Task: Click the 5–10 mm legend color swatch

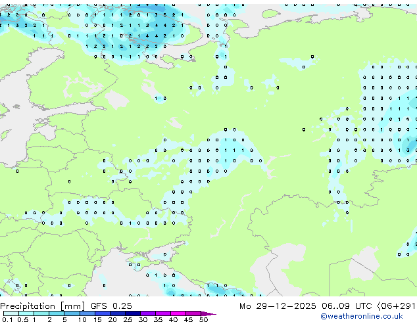Action: pyautogui.click(x=72, y=313)
